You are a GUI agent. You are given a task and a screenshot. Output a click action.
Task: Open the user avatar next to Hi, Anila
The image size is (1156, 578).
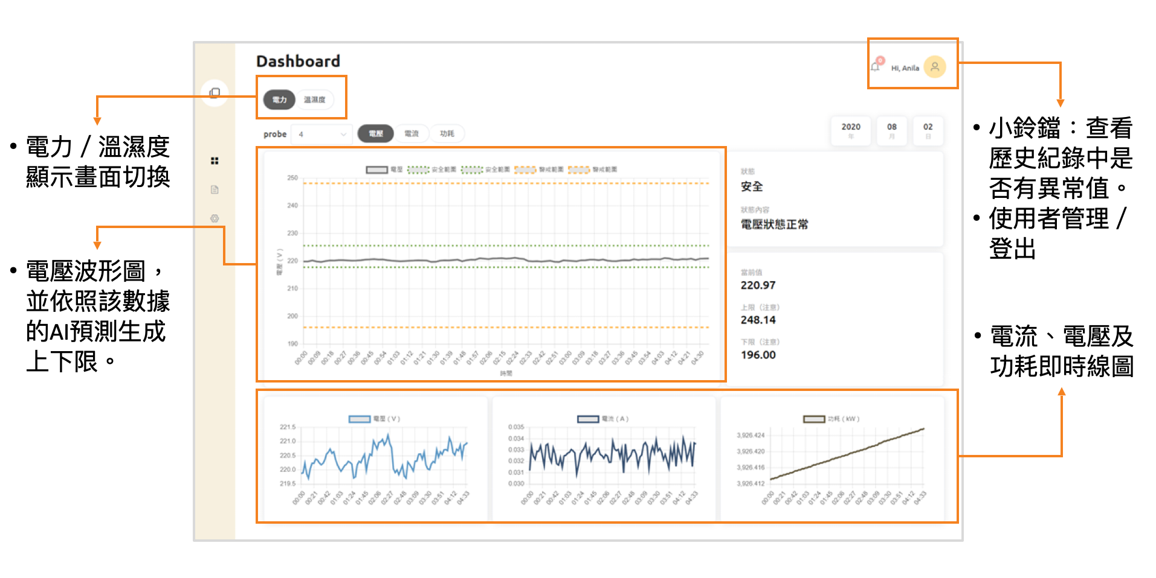936,66
